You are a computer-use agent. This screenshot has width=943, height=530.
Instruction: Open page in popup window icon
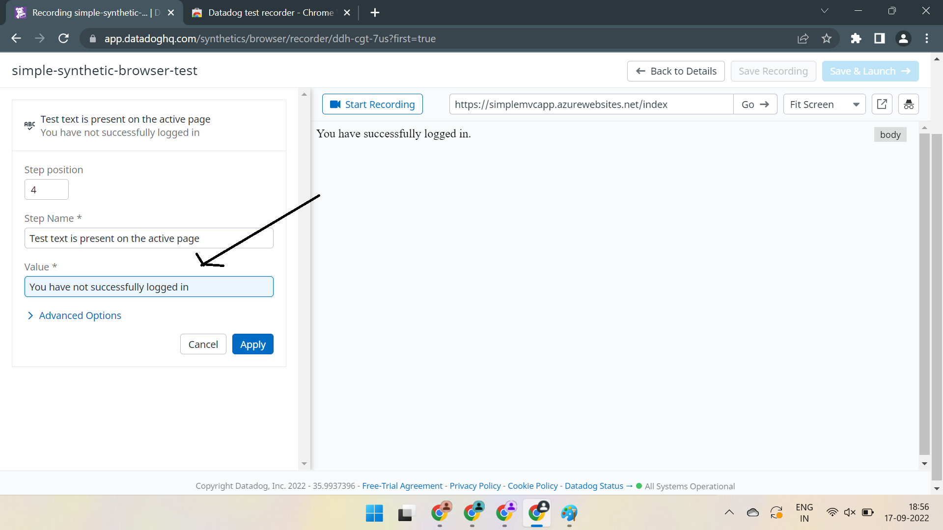[x=882, y=104]
